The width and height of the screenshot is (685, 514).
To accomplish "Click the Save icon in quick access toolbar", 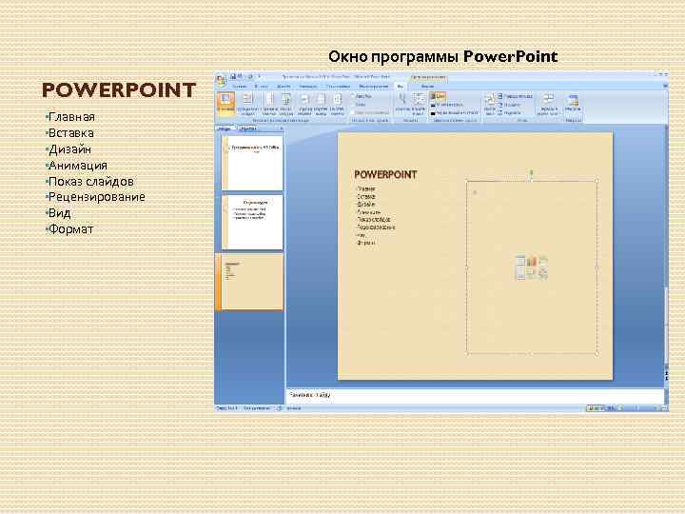I will [x=233, y=76].
